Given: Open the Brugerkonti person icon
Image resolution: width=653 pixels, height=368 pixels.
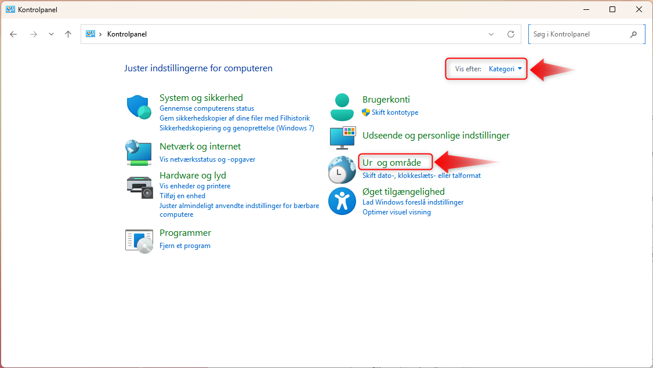Looking at the screenshot, I should point(342,107).
